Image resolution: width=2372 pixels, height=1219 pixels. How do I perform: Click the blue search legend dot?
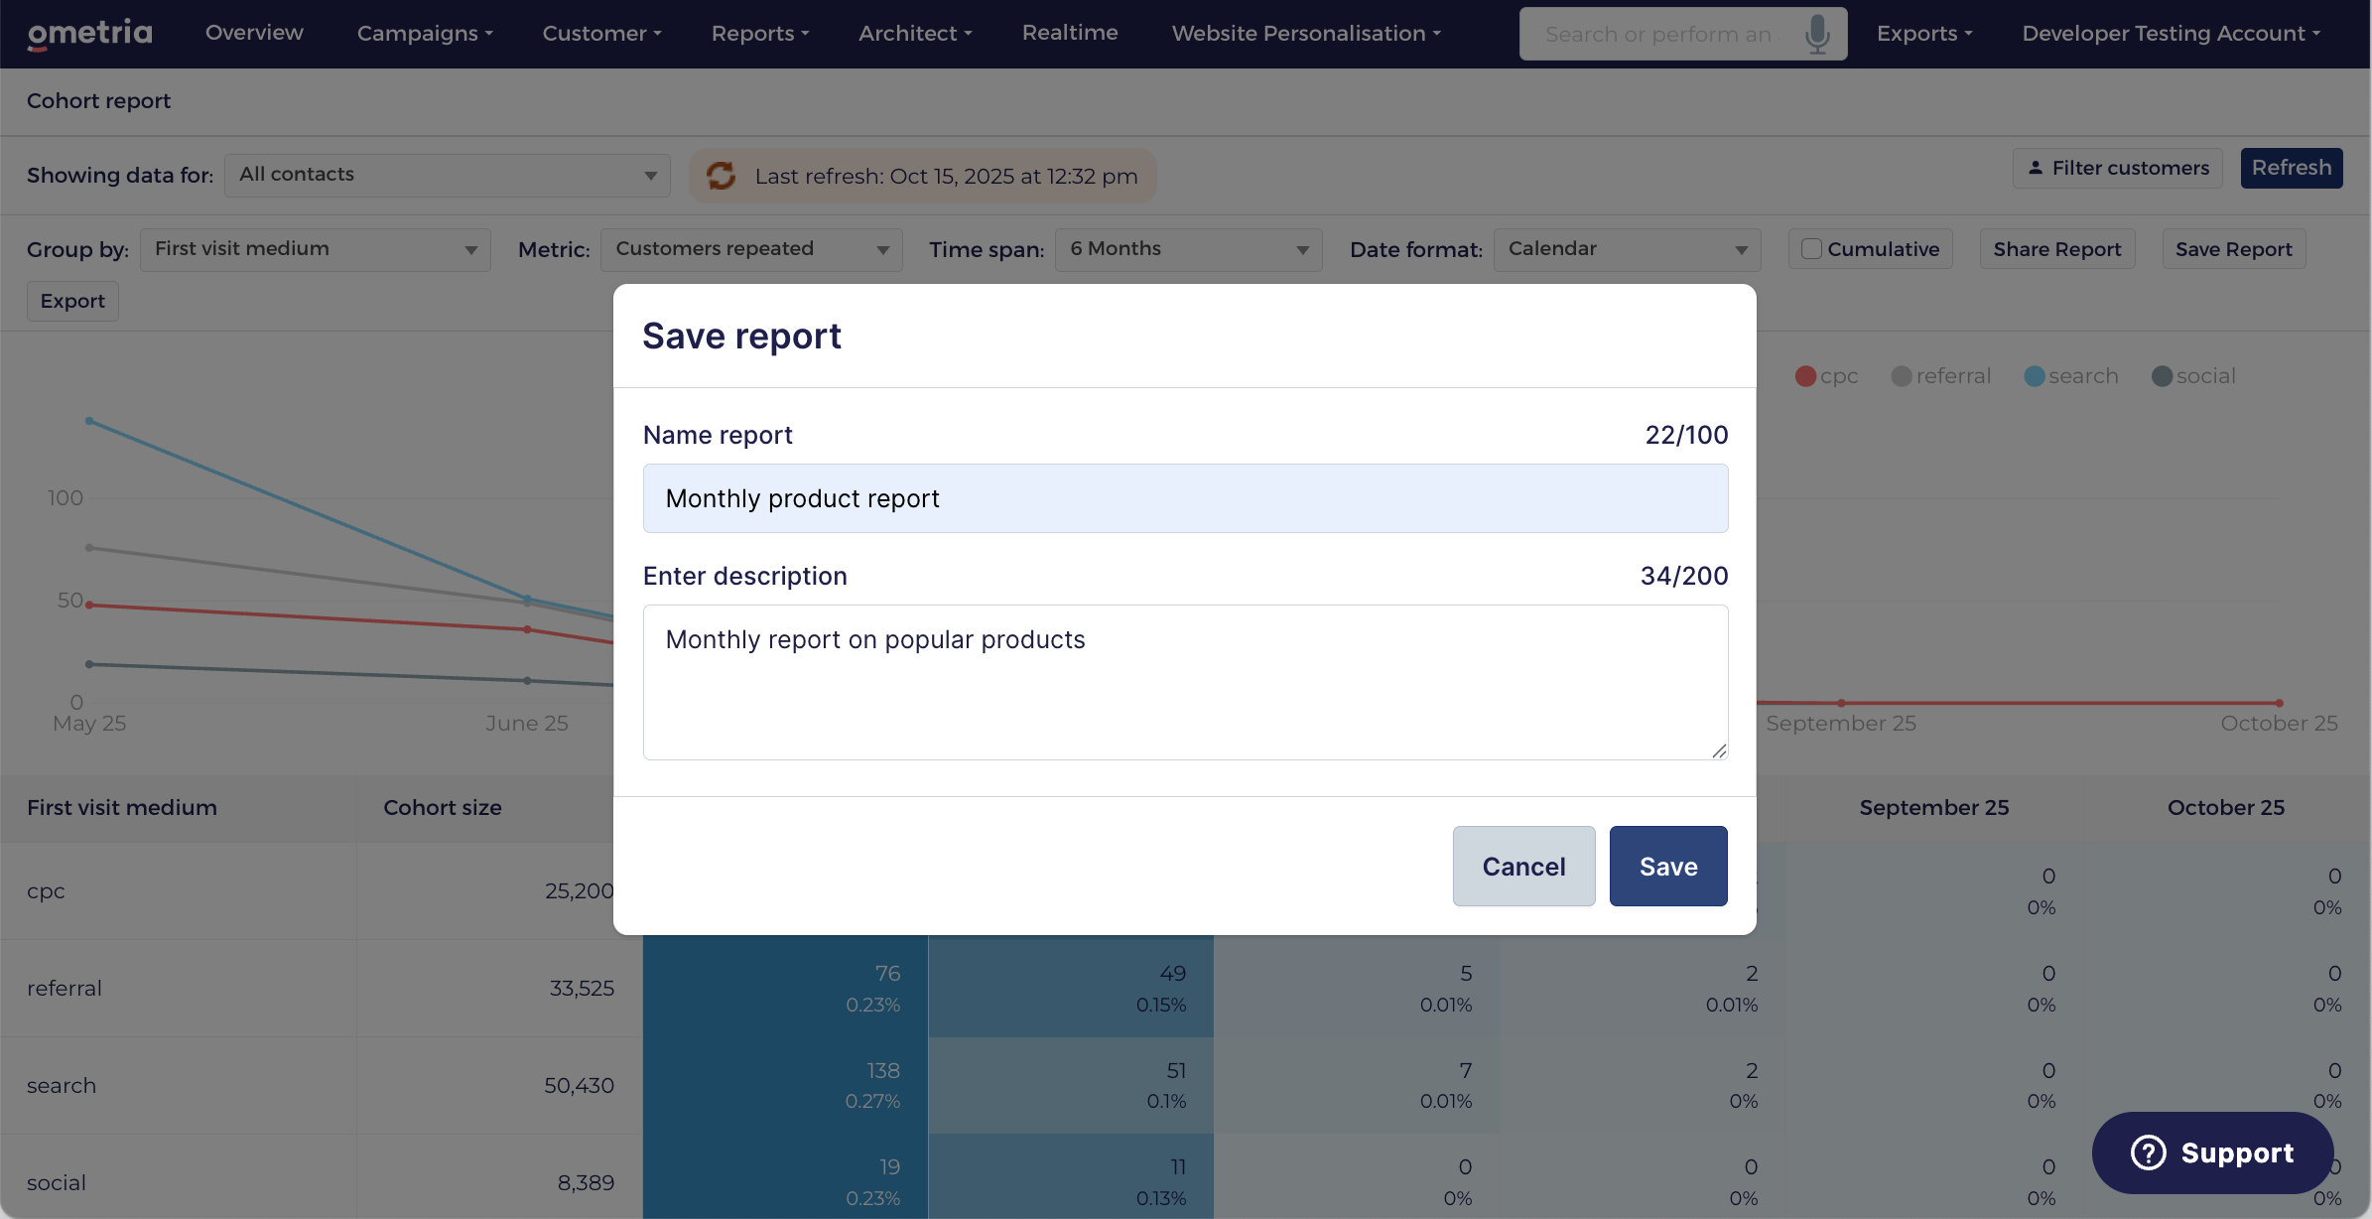(2035, 376)
